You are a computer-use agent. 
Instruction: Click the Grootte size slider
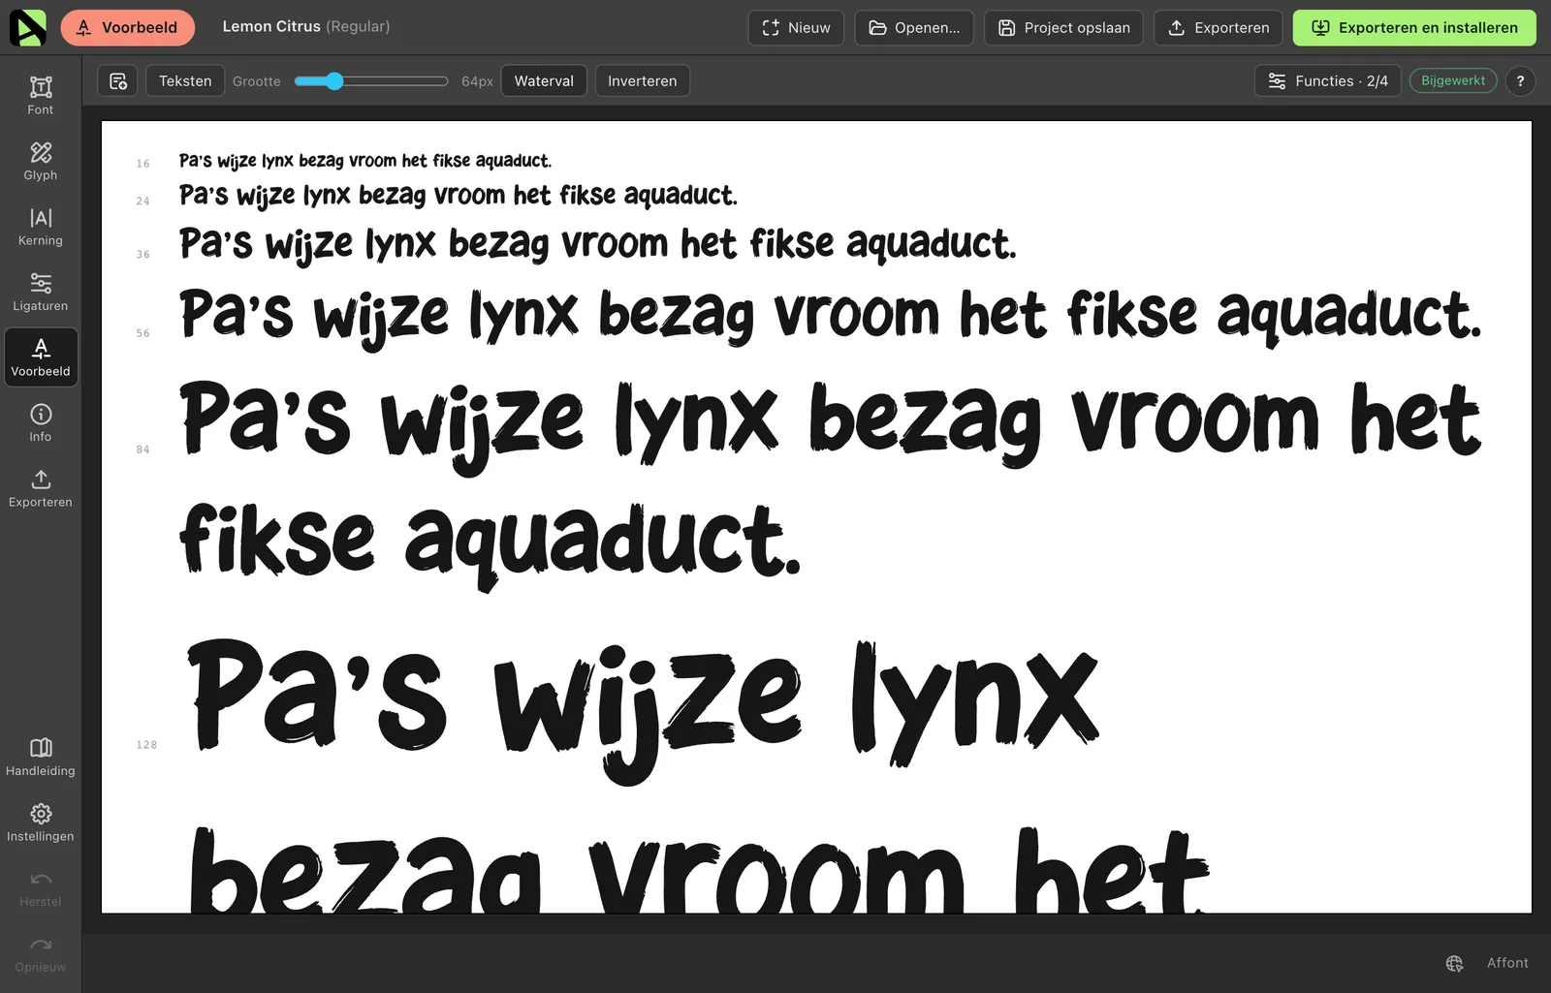tap(371, 81)
